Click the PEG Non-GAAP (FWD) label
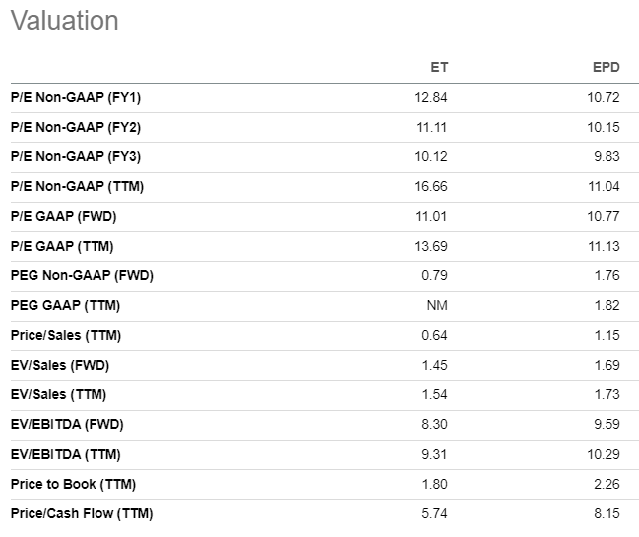639x537 pixels. point(82,275)
